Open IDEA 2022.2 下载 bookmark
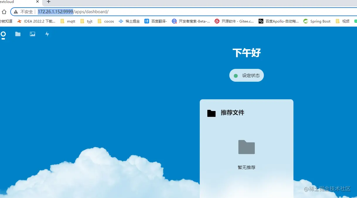This screenshot has width=357, height=198. coord(36,21)
